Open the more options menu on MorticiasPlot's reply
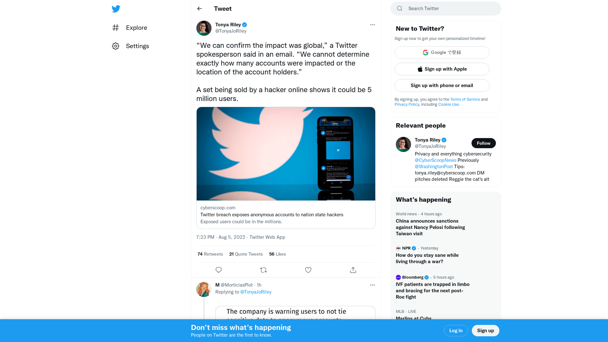This screenshot has height=342, width=608. (372, 285)
